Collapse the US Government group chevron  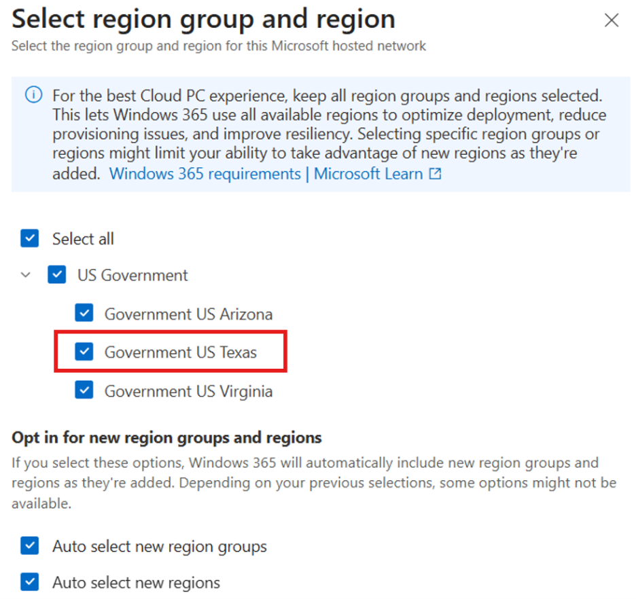pos(26,276)
